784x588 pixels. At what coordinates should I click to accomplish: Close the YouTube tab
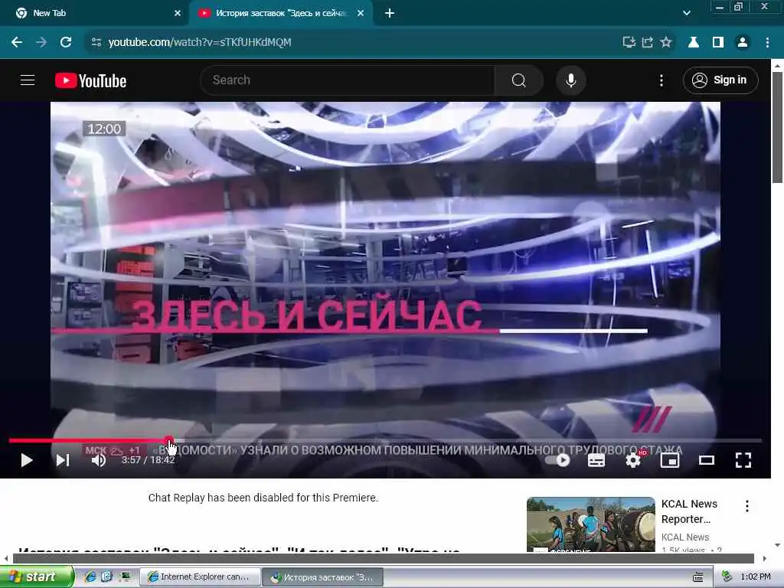click(361, 13)
